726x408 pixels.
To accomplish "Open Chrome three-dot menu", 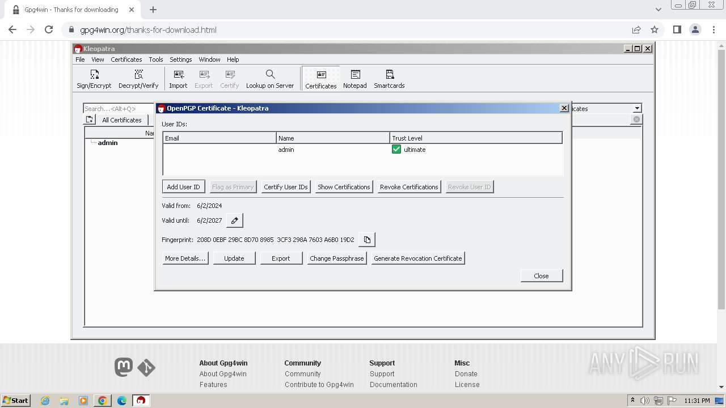I will coord(714,30).
